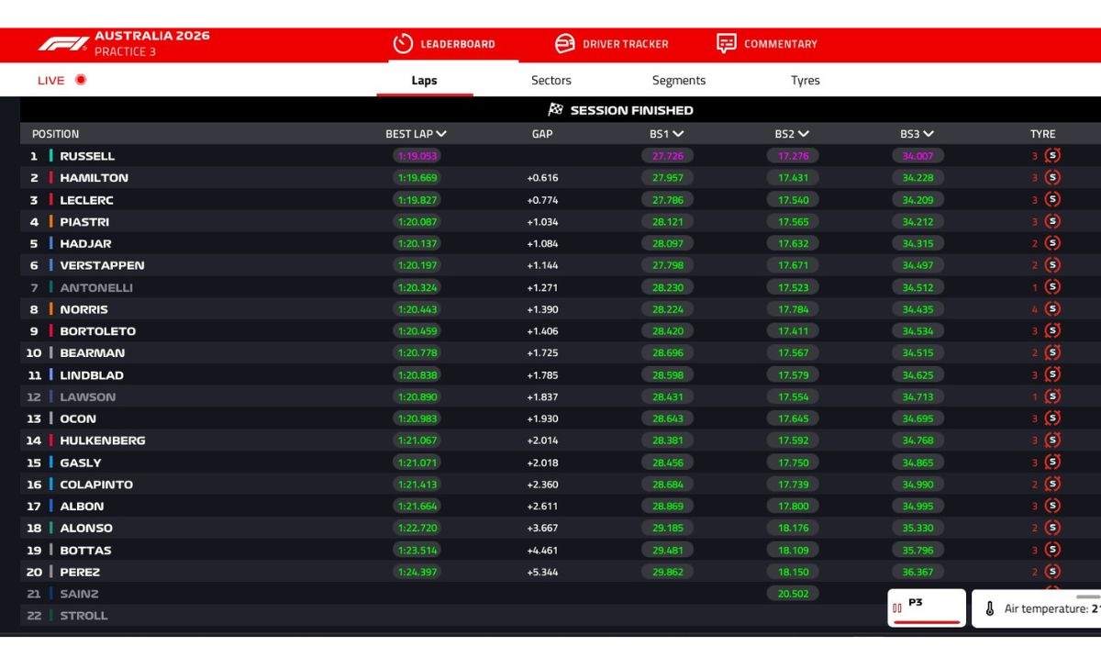
Task: Click the red tyre compound icon for Bottas
Action: click(x=1053, y=550)
